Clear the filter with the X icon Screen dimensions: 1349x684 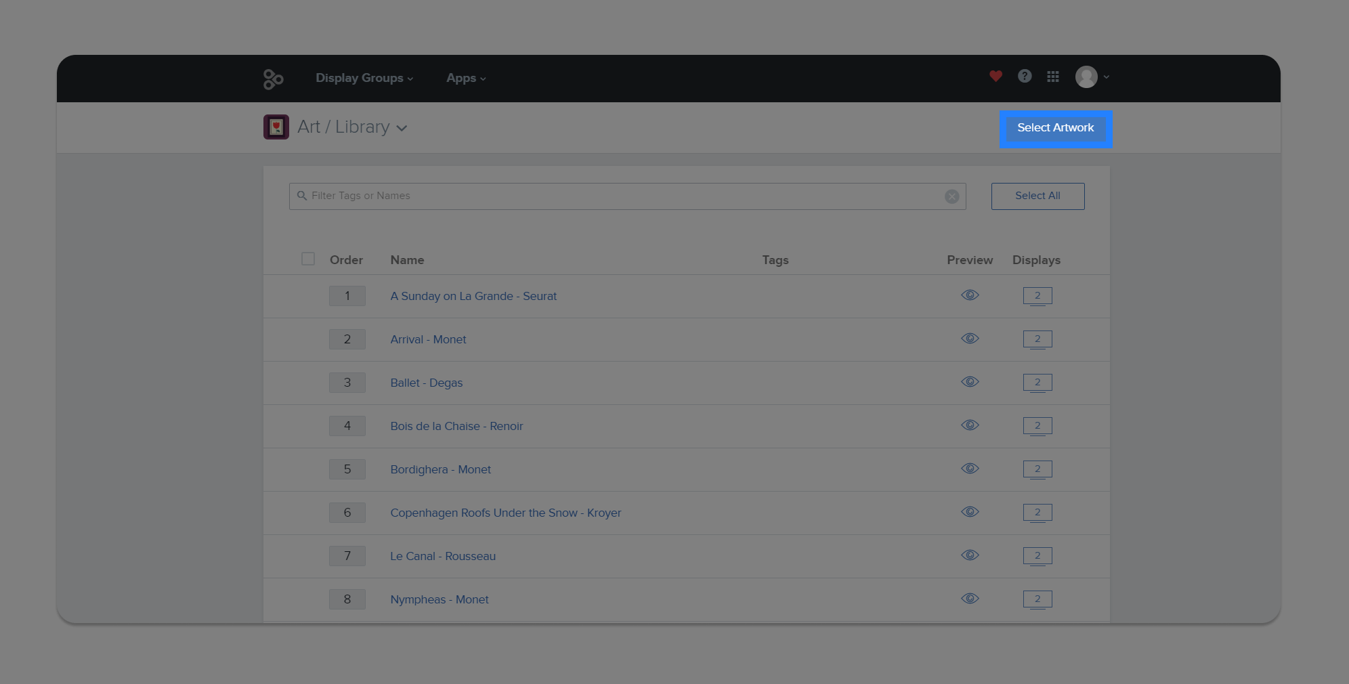coord(951,196)
